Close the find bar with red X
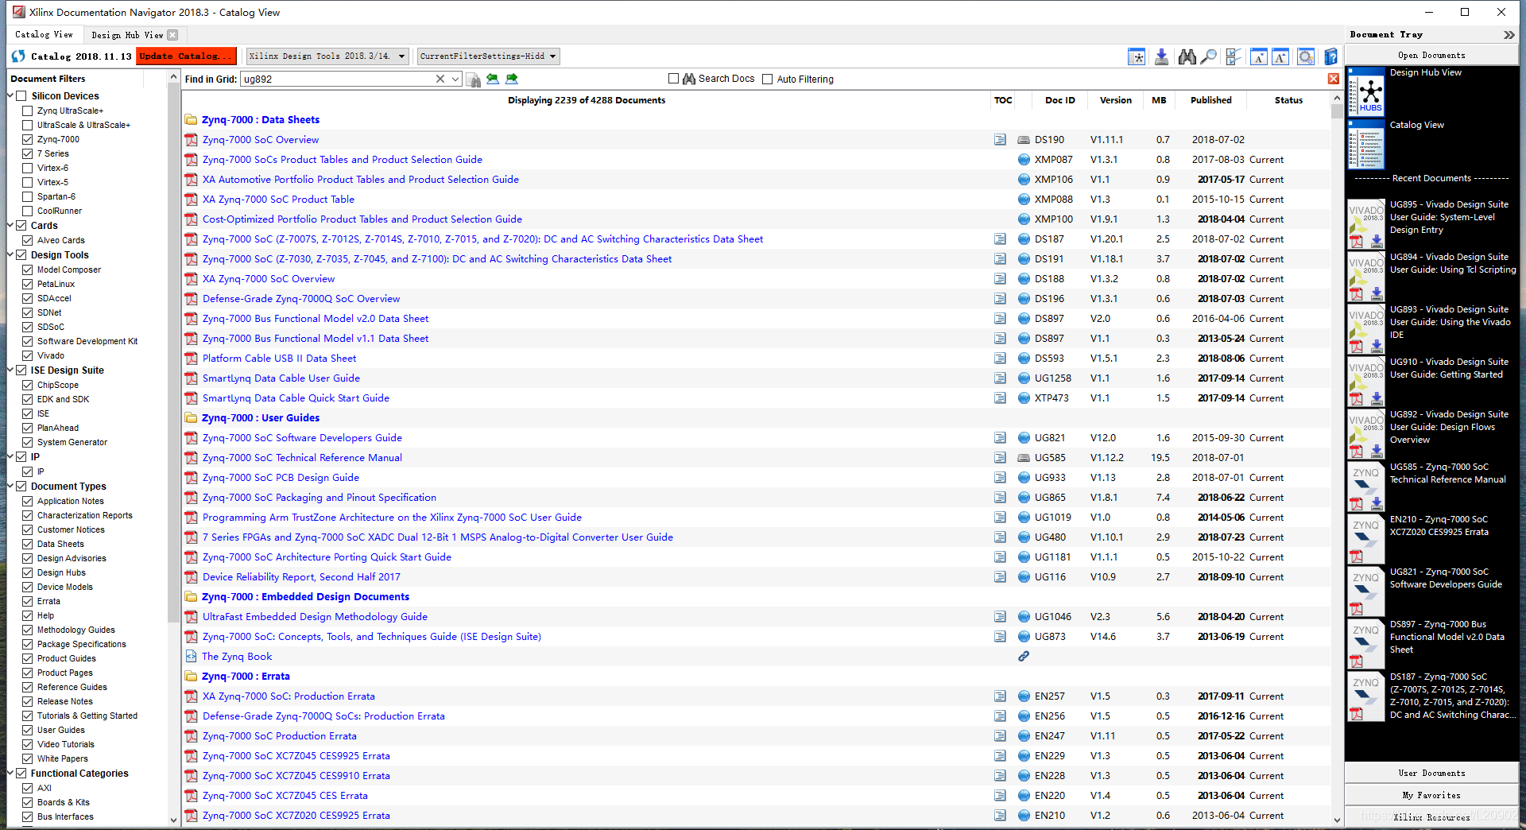The image size is (1526, 830). 1334,79
